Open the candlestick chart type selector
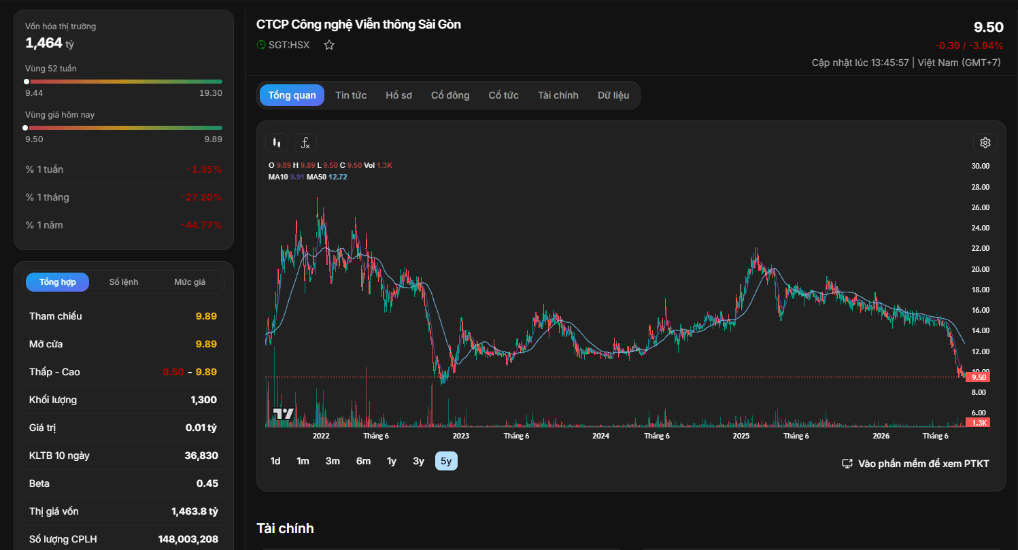The width and height of the screenshot is (1018, 550). pos(276,143)
